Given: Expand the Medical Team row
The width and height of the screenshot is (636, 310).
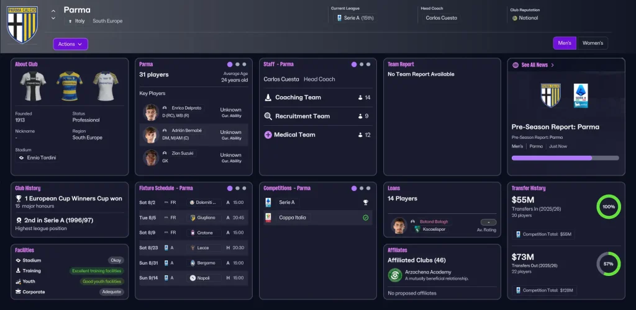Looking at the screenshot, I should point(317,135).
